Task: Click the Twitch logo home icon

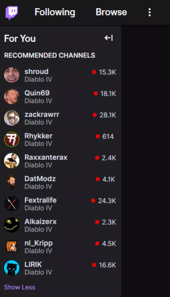Action: (x=12, y=13)
